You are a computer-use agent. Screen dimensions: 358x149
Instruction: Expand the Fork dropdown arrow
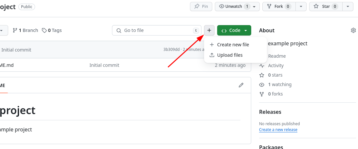coord(301,7)
